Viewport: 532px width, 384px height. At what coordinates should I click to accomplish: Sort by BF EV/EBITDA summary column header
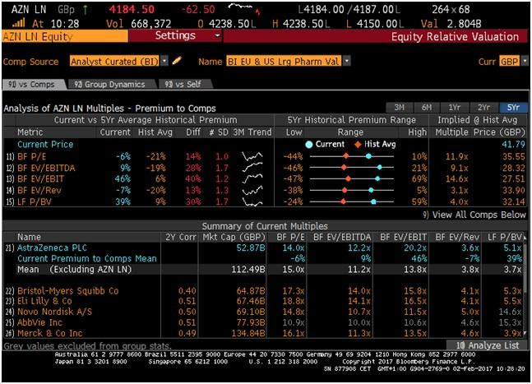[x=342, y=237]
